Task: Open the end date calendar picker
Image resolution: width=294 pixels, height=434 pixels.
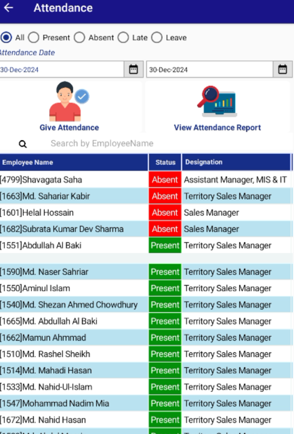Action: (x=283, y=69)
